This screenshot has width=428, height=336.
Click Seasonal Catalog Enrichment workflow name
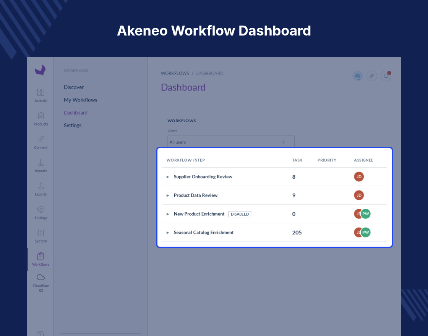click(204, 233)
